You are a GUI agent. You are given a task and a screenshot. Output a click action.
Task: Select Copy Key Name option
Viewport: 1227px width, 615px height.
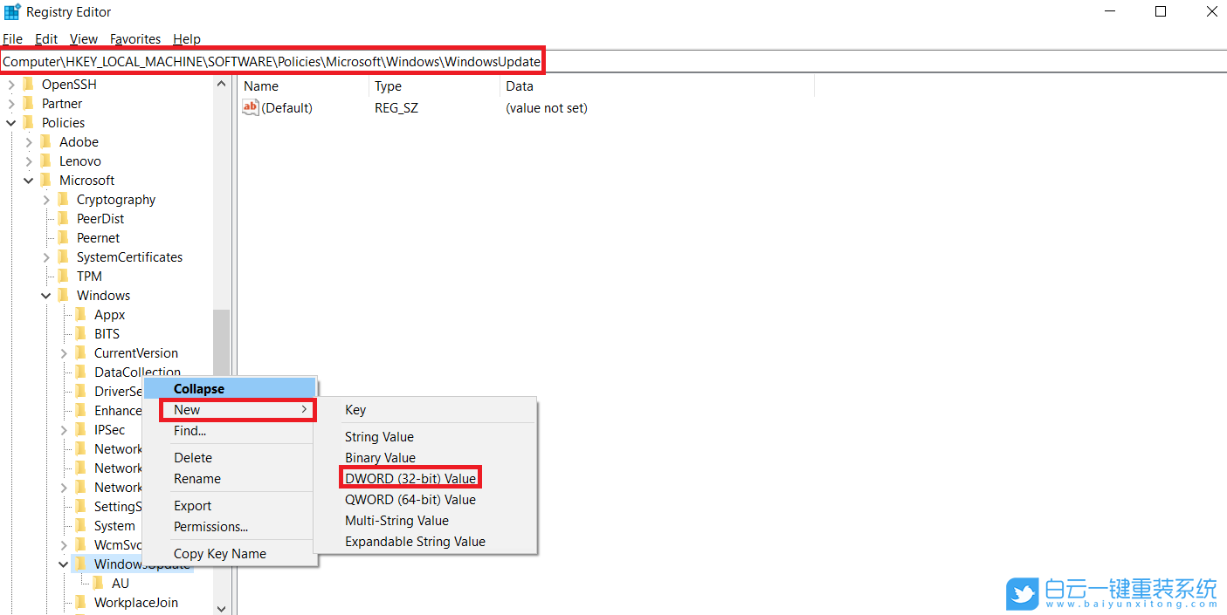point(219,554)
